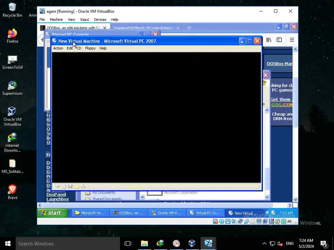
Task: Open Firefox from desktop shortcut
Action: coord(12,36)
